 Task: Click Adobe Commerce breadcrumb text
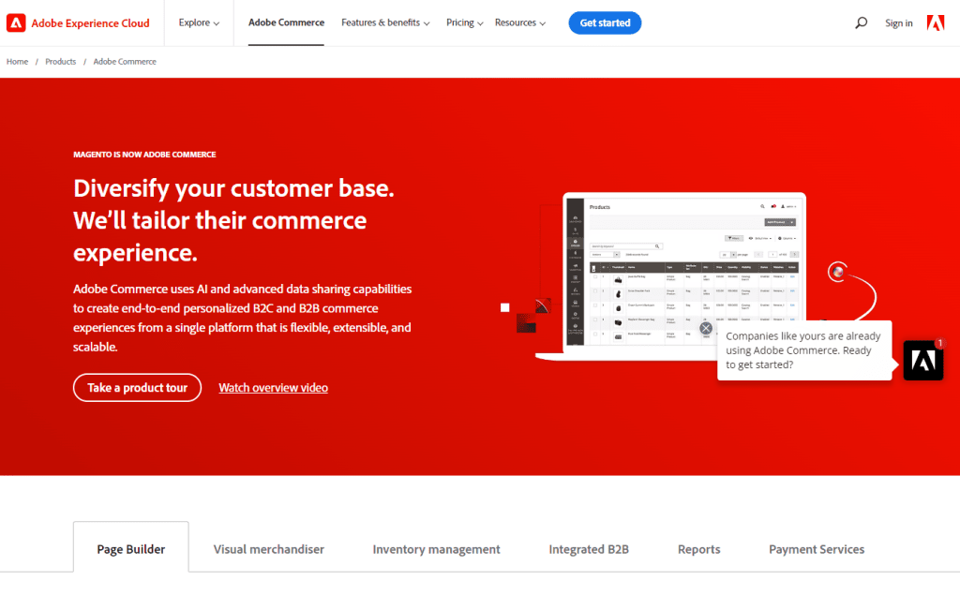click(125, 62)
